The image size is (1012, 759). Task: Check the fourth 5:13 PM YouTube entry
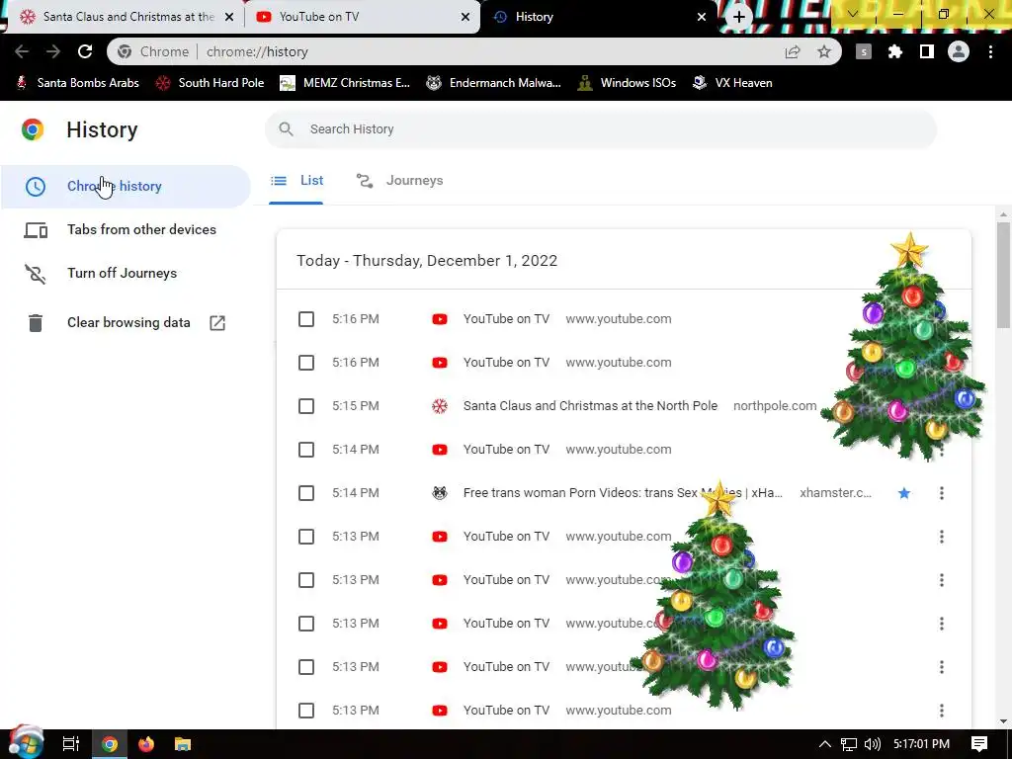pyautogui.click(x=306, y=667)
